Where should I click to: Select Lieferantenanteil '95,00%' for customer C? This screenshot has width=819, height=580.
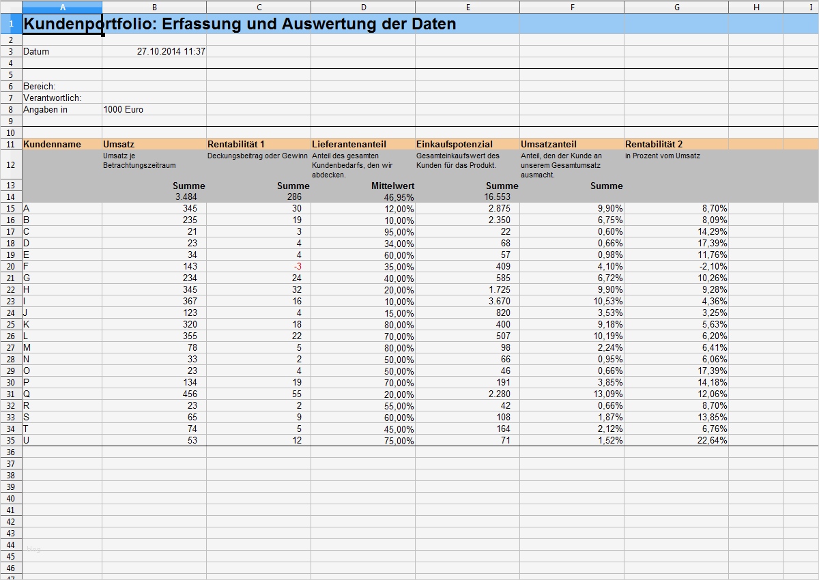(x=363, y=231)
